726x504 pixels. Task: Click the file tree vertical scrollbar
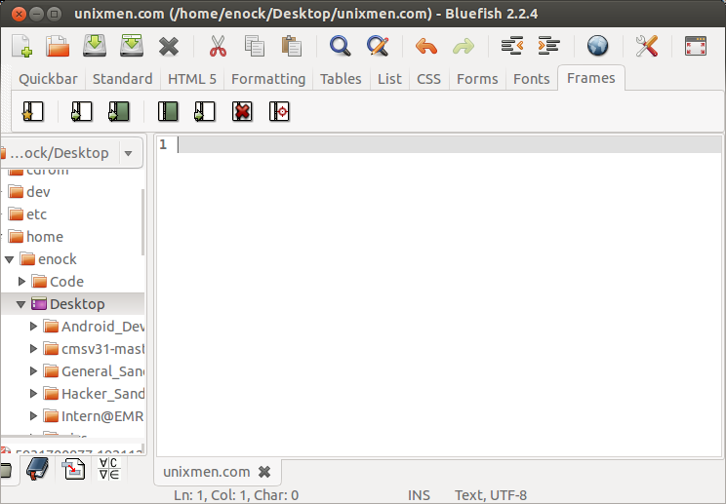143,222
